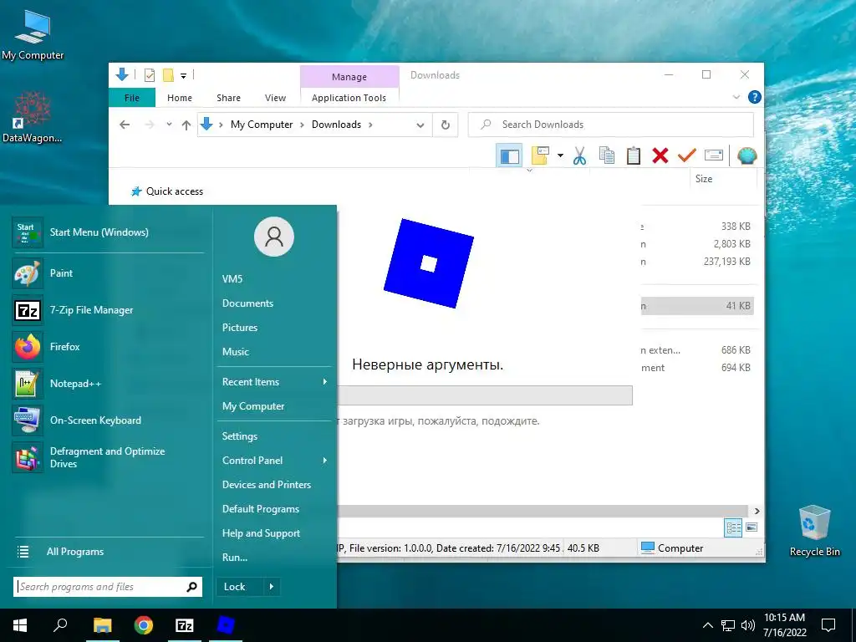Click the Roblox loading progress bar
856x642 pixels.
coord(485,395)
